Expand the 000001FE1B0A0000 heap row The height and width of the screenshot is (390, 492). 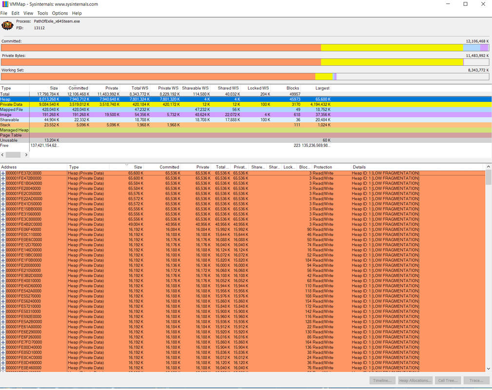(x=3, y=184)
